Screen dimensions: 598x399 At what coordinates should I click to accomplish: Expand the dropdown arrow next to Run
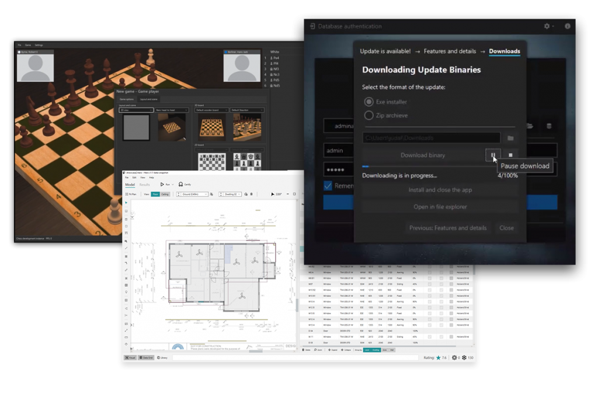pyautogui.click(x=172, y=185)
